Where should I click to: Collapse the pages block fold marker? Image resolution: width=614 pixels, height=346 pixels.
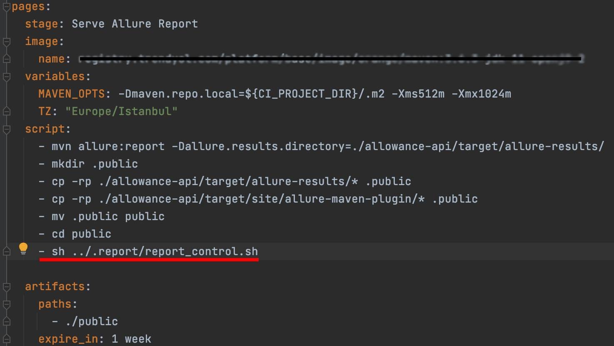6,7
